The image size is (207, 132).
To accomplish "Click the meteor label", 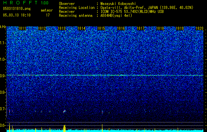I will 47,10.
